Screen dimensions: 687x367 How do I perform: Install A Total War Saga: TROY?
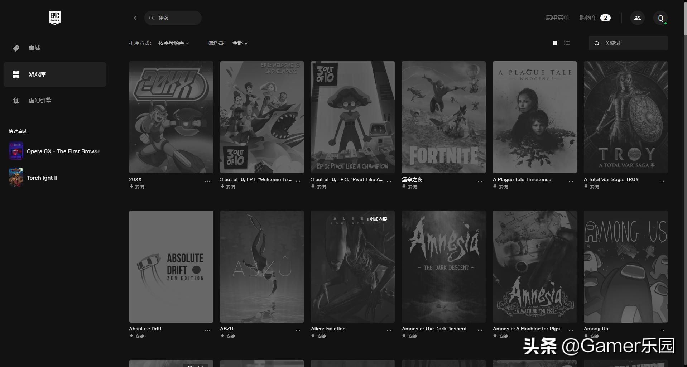coord(591,187)
